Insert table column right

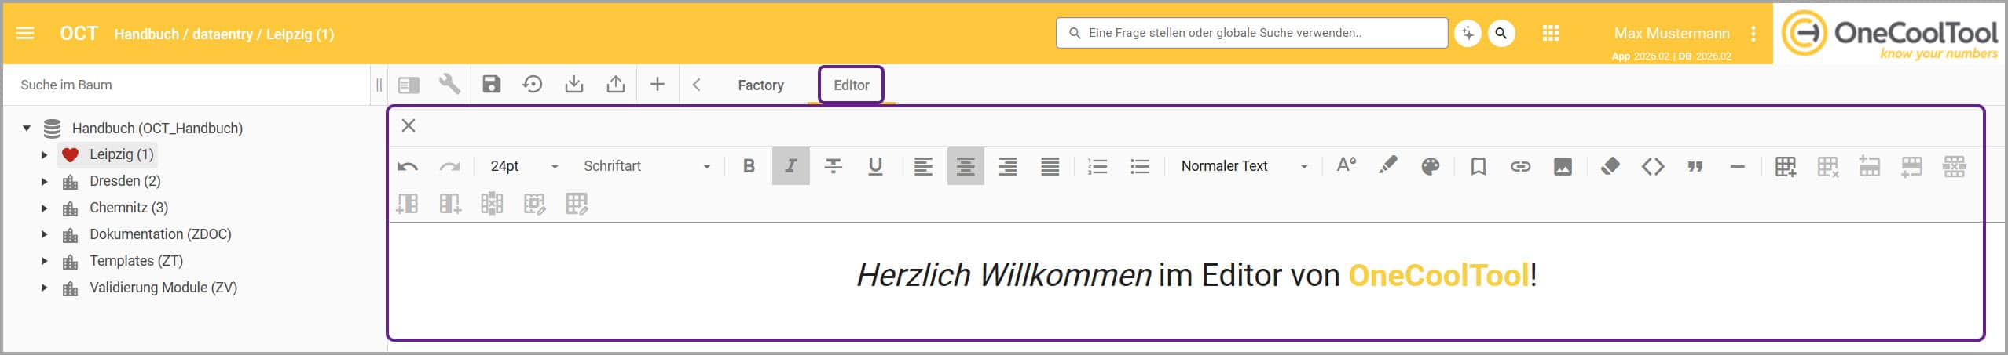tap(450, 204)
